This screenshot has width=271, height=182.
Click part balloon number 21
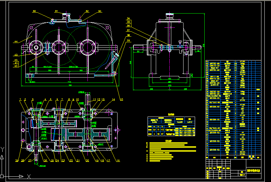coord(78,161)
